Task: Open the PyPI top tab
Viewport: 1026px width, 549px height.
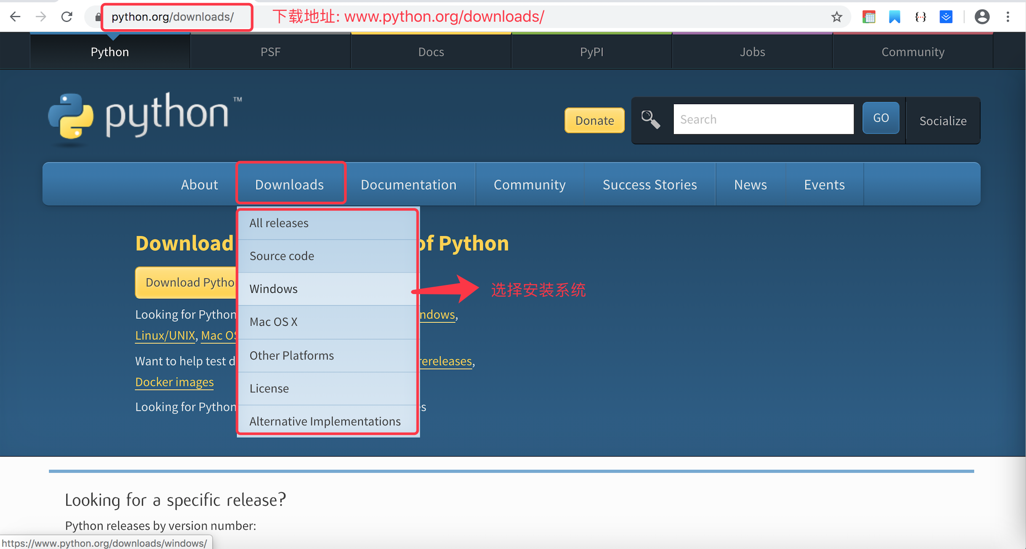Action: click(592, 52)
